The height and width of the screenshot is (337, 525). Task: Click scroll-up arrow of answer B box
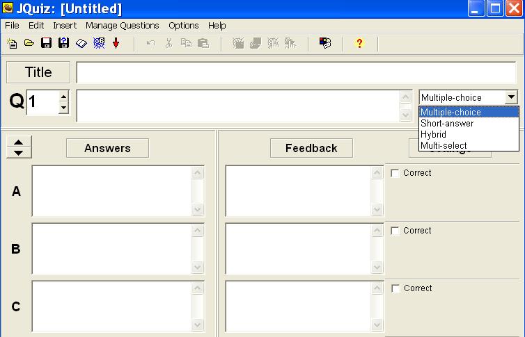[x=198, y=231]
